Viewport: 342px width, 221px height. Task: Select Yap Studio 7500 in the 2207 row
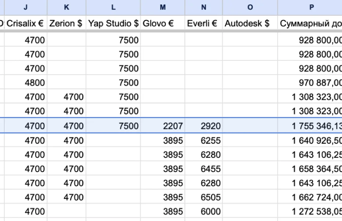[x=114, y=126]
